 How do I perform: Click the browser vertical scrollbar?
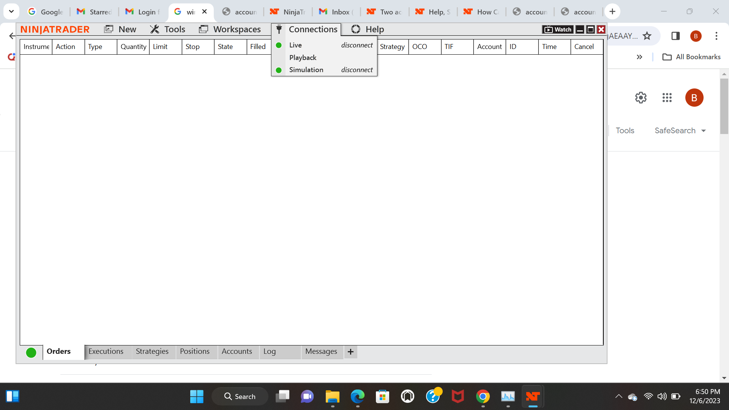tap(724, 106)
